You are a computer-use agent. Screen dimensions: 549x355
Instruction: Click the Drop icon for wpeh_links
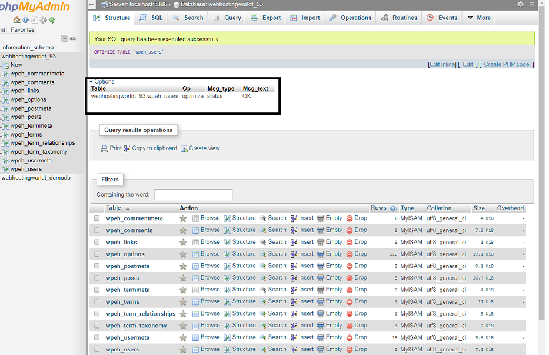point(350,242)
